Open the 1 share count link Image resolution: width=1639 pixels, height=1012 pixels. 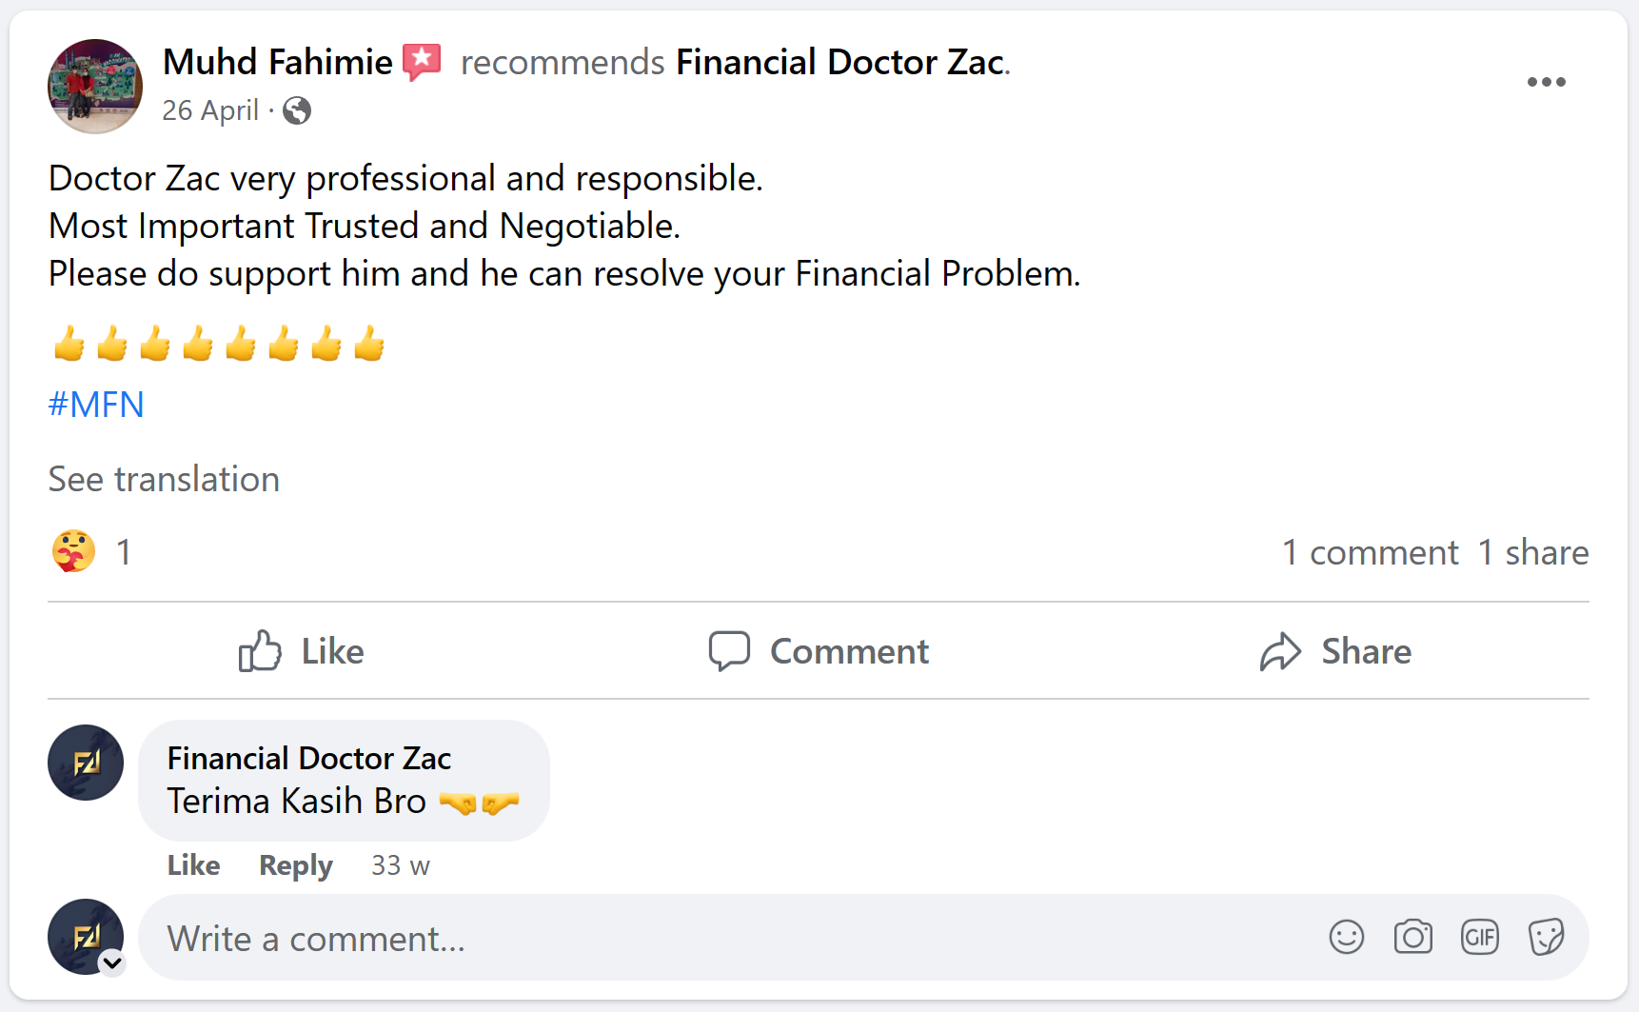pyautogui.click(x=1532, y=552)
